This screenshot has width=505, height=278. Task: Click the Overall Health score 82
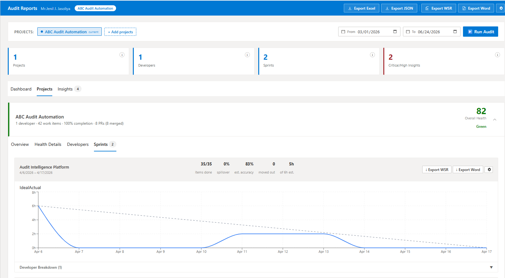[x=481, y=111]
